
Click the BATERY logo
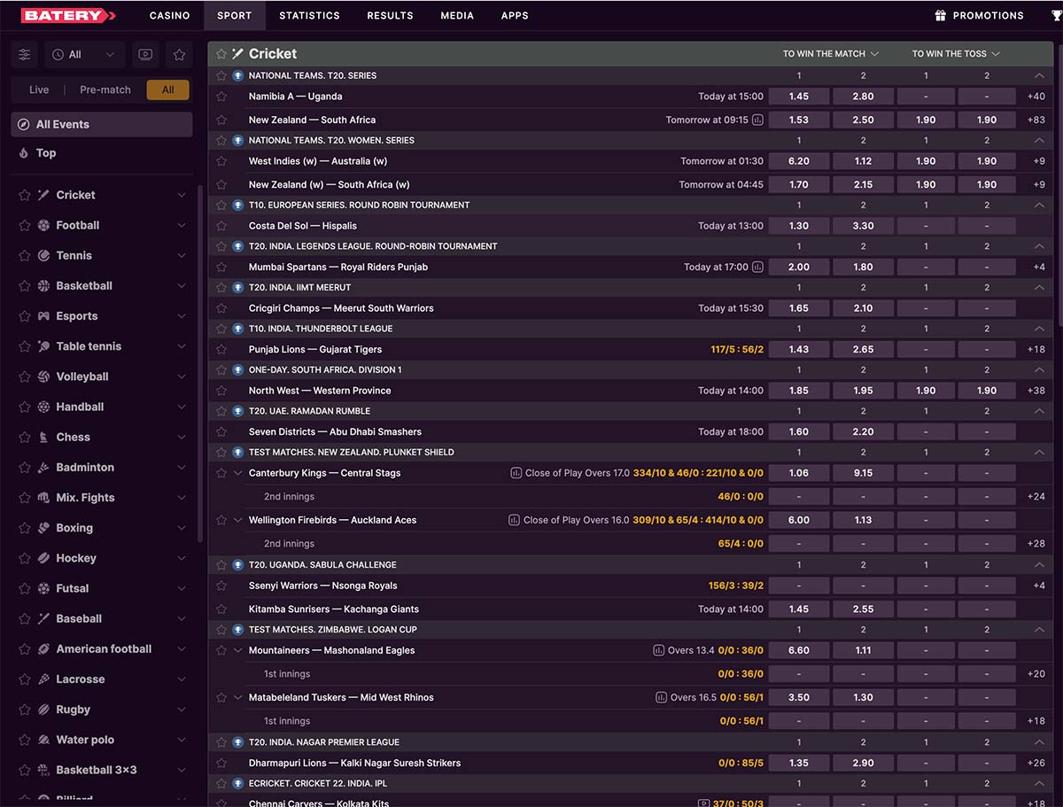tap(68, 15)
